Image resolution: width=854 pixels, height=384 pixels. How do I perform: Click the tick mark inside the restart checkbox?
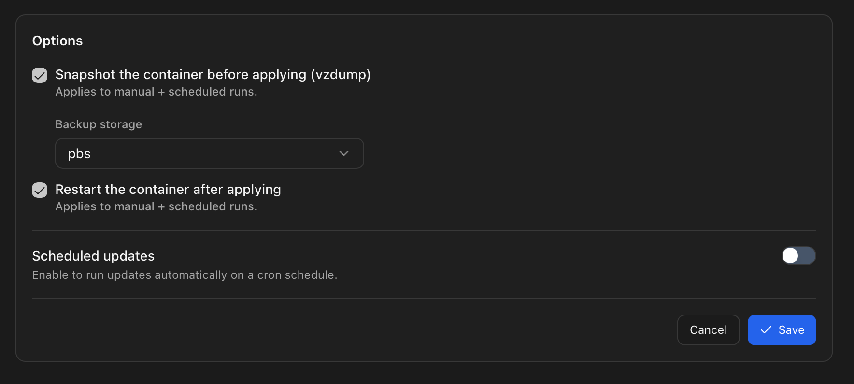[40, 190]
